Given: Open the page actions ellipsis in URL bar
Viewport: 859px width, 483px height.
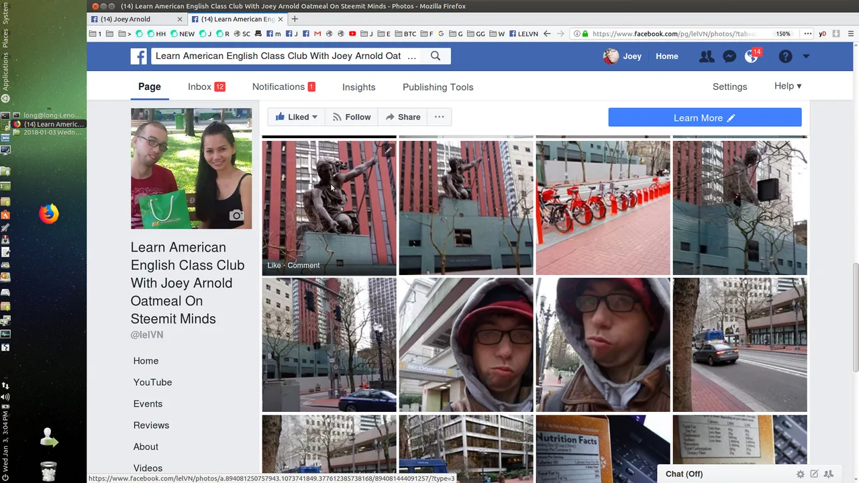Looking at the screenshot, I should [808, 34].
